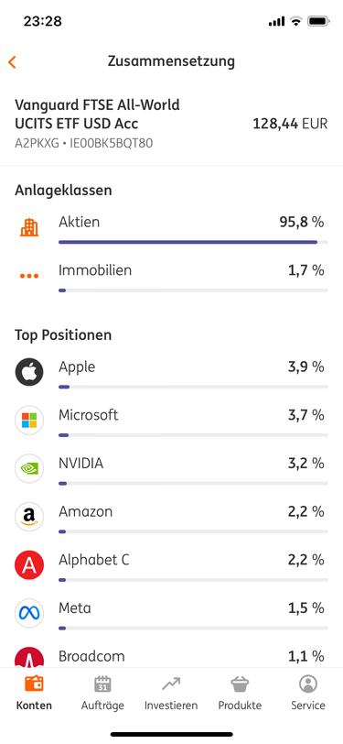Tap the Alphabet C red icon
343x744 pixels.
(29, 565)
